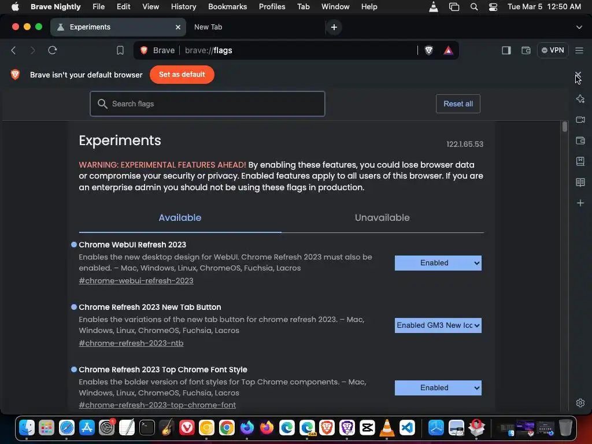Open #chrome-refresh-2023-top-chrome-font anchor link
This screenshot has height=444, width=592.
[x=157, y=405]
